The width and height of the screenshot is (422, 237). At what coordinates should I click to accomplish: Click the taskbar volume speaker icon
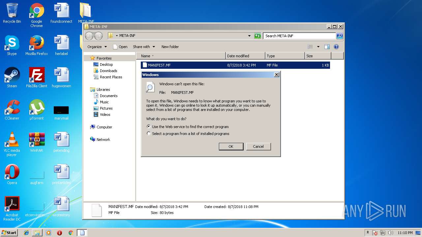point(391,233)
